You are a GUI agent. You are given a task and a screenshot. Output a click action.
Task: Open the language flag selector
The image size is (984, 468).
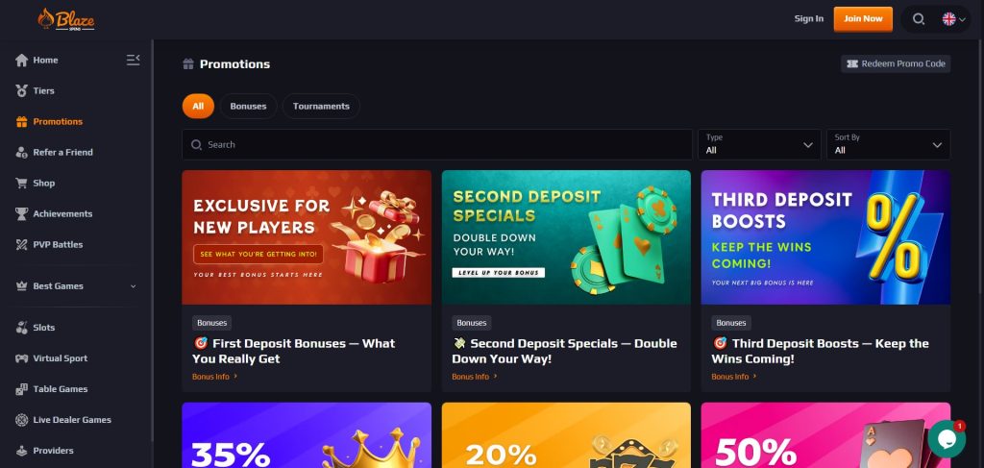click(x=953, y=19)
